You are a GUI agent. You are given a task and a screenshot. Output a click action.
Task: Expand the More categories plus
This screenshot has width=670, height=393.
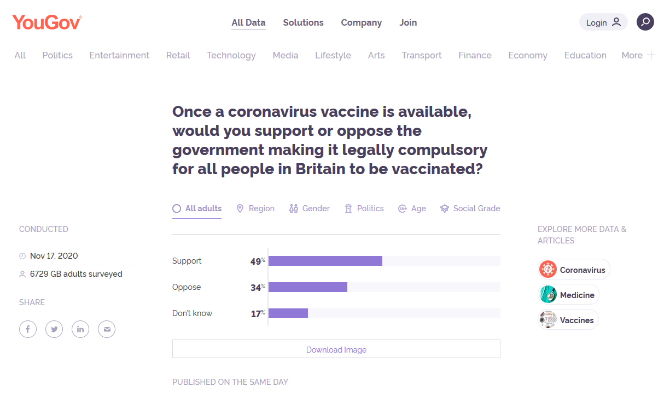click(x=651, y=55)
